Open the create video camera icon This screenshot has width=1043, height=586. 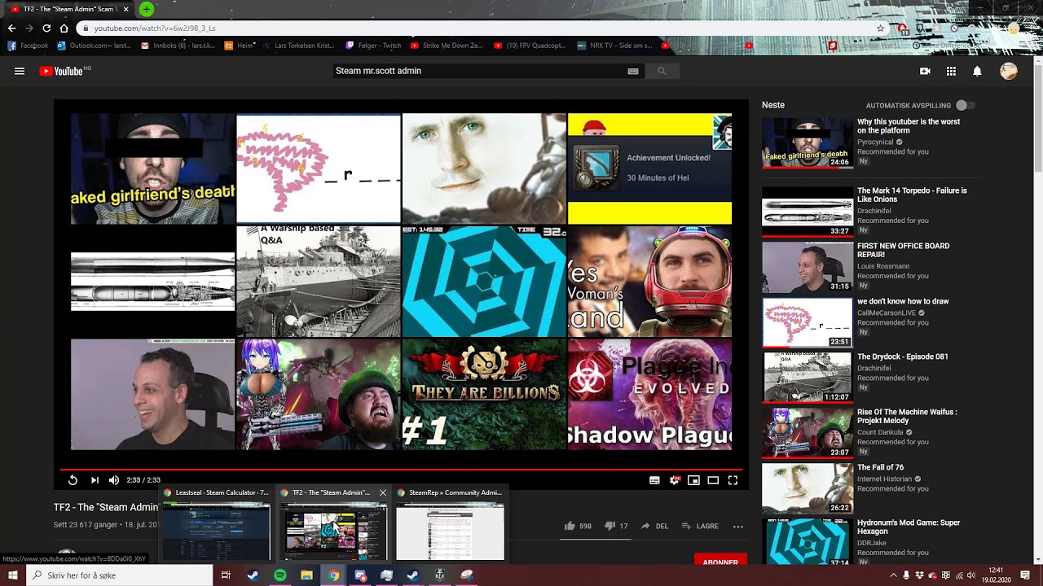[925, 71]
